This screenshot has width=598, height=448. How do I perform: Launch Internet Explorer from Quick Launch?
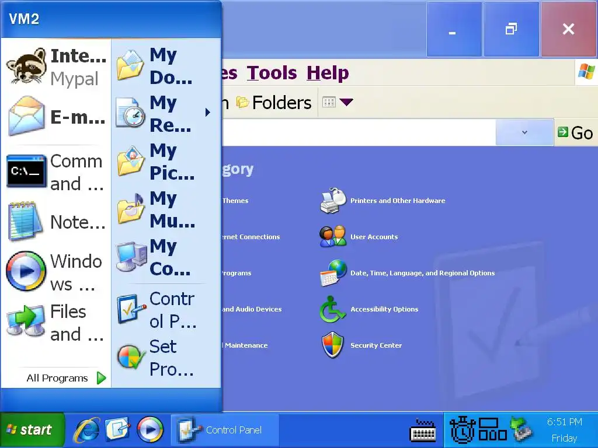[x=86, y=430]
